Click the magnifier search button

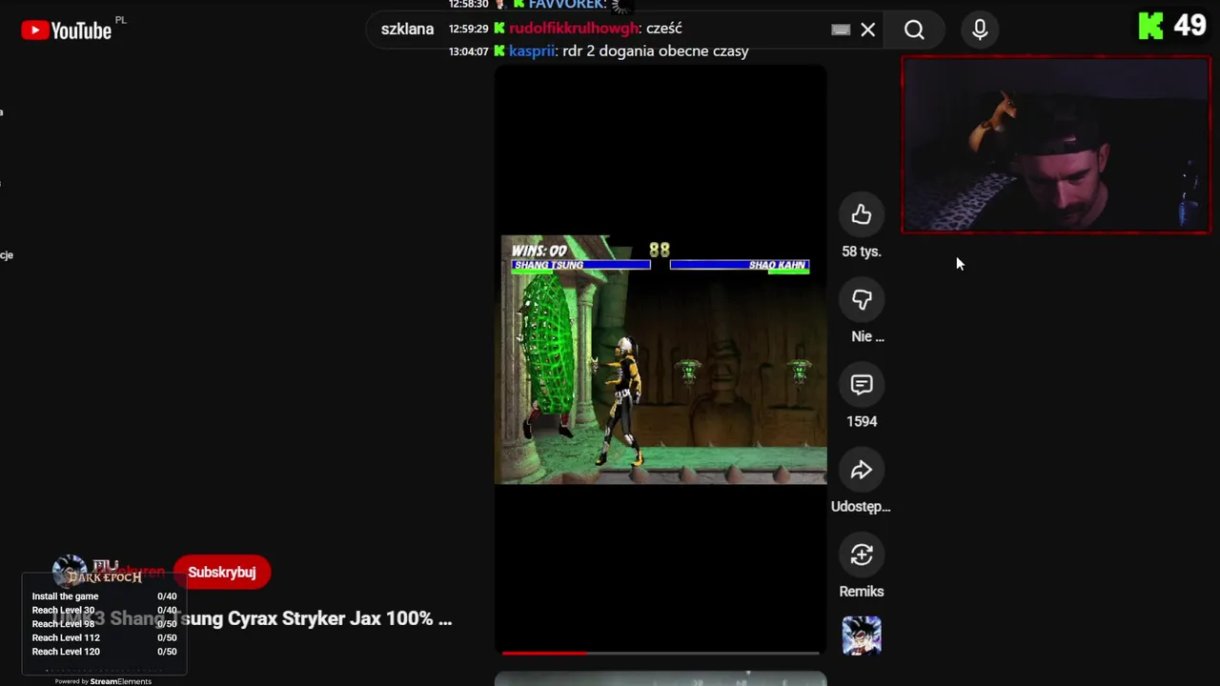pyautogui.click(x=914, y=30)
